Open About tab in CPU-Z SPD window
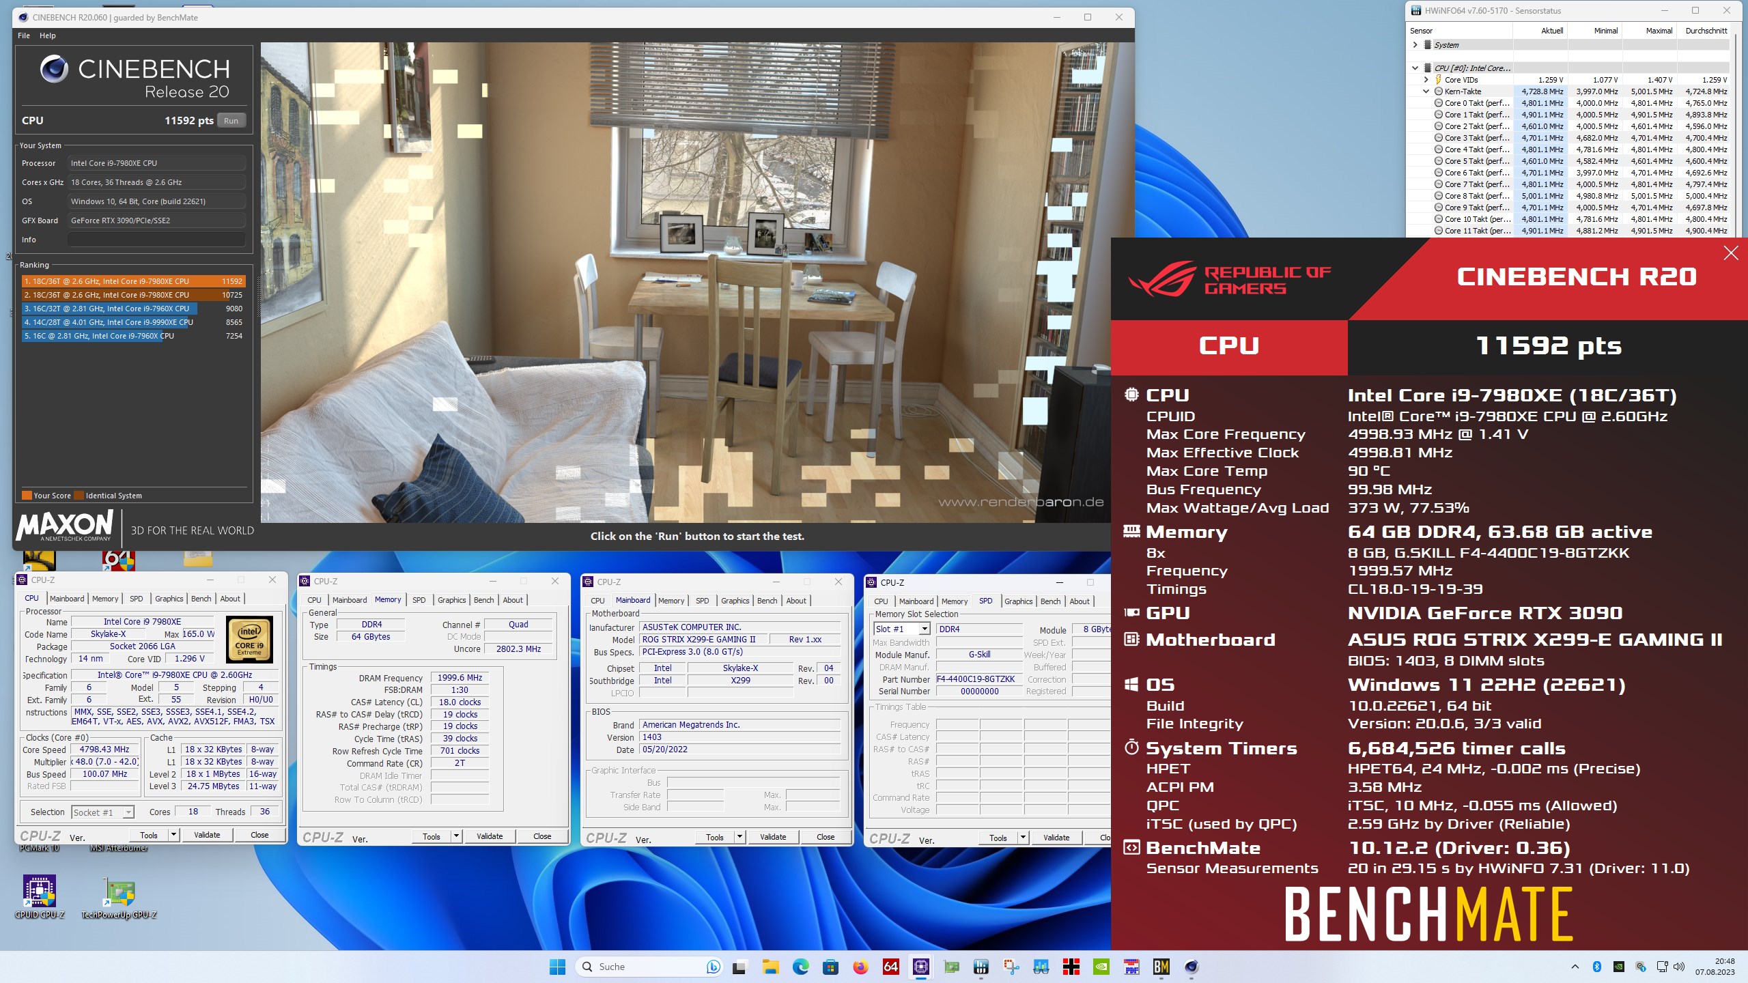 (x=1080, y=601)
